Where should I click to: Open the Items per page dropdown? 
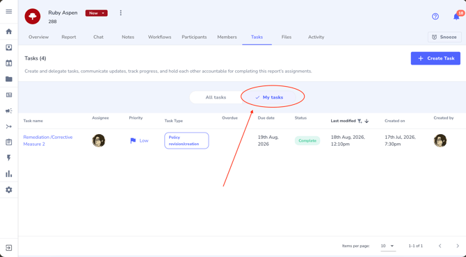pos(388,246)
